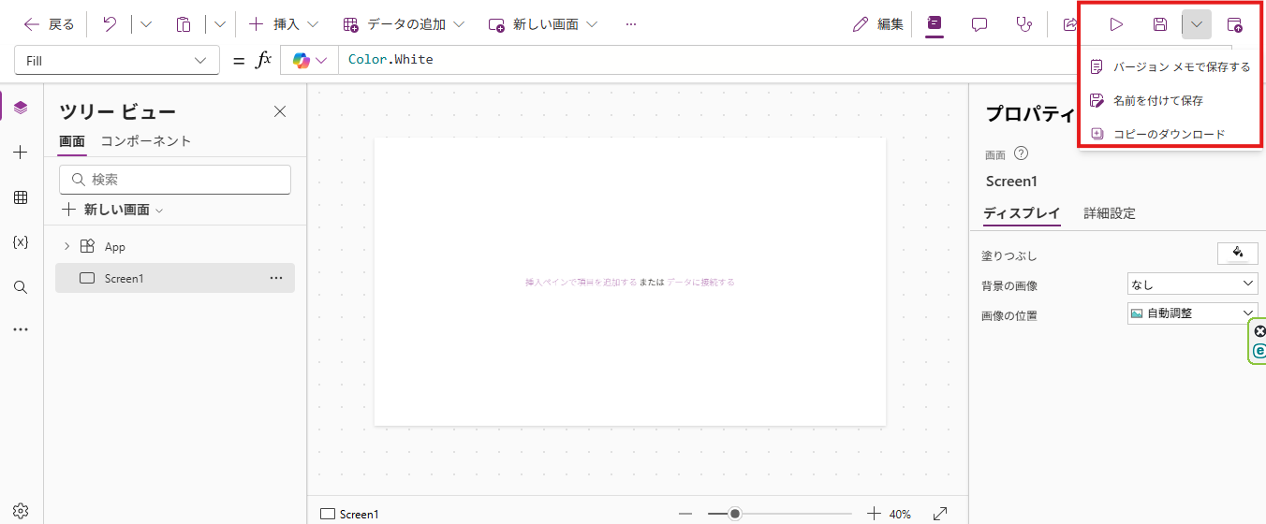Click the share icon
The width and height of the screenshot is (1266, 524).
(1069, 24)
